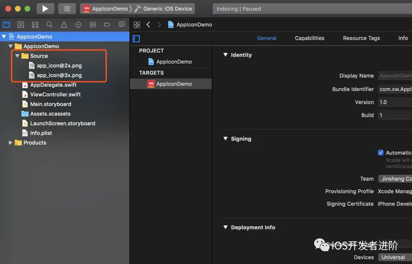This screenshot has height=264, width=412.
Task: Open the related items grid menu
Action: pyautogui.click(x=137, y=25)
